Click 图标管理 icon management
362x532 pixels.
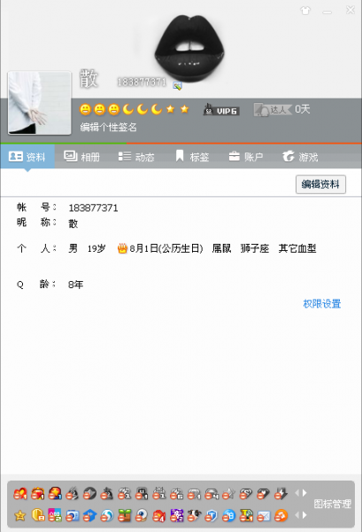tap(332, 504)
